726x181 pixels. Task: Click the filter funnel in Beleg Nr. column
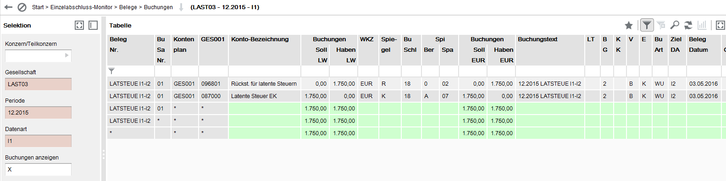111,71
